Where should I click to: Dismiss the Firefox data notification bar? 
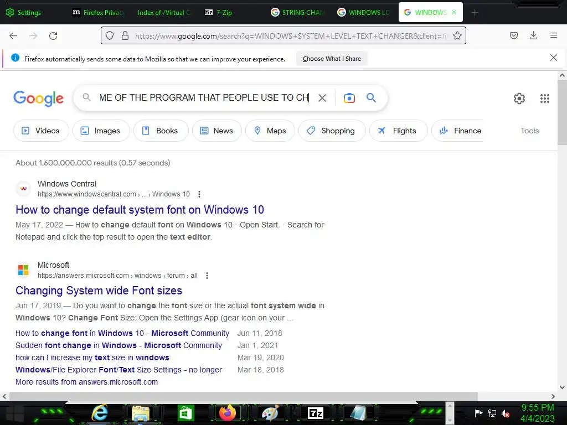pyautogui.click(x=553, y=58)
